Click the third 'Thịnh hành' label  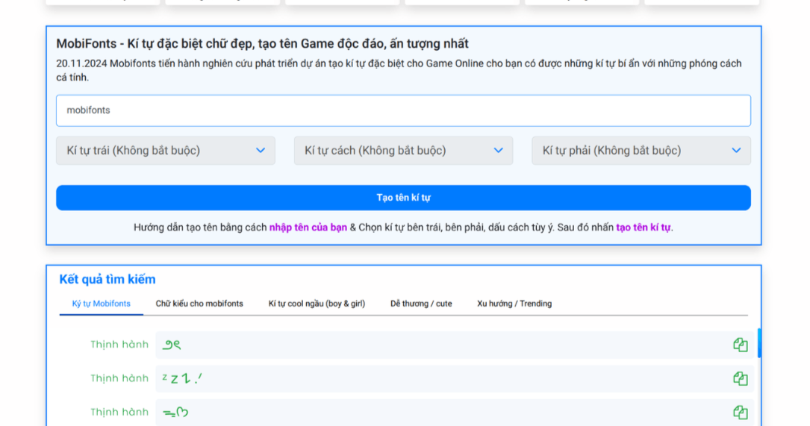click(119, 412)
